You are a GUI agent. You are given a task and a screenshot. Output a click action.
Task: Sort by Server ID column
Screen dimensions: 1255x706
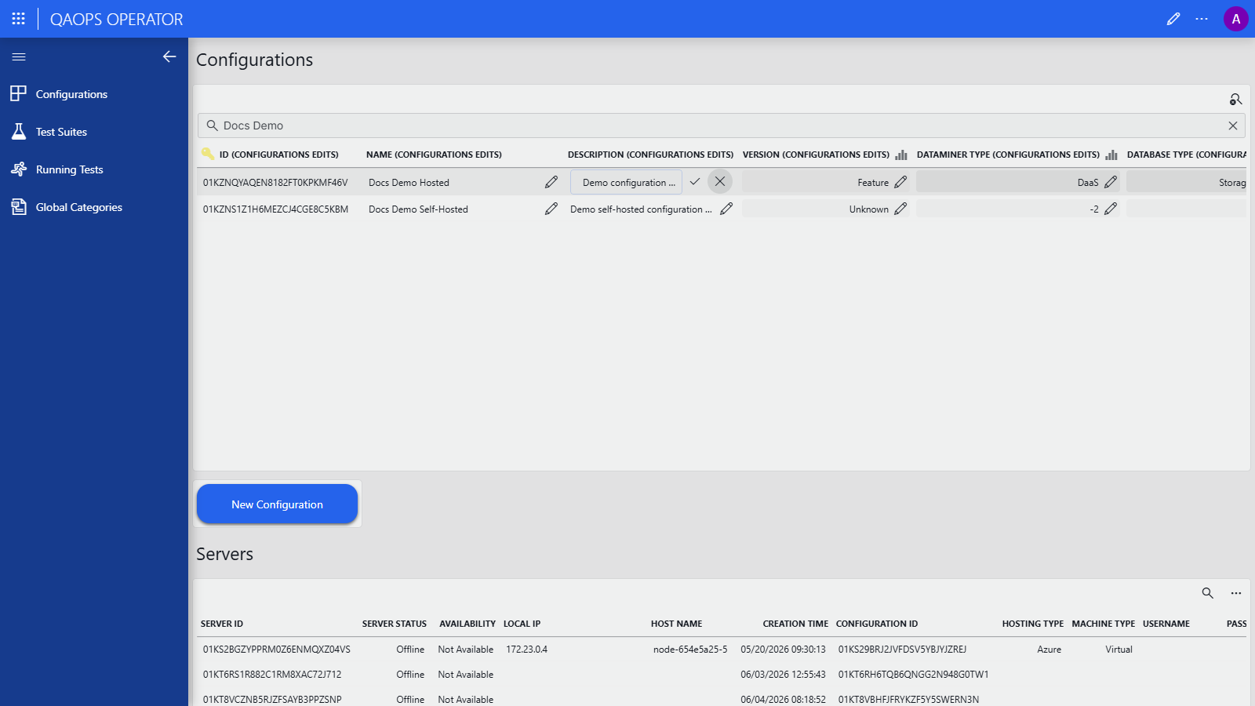click(x=222, y=624)
